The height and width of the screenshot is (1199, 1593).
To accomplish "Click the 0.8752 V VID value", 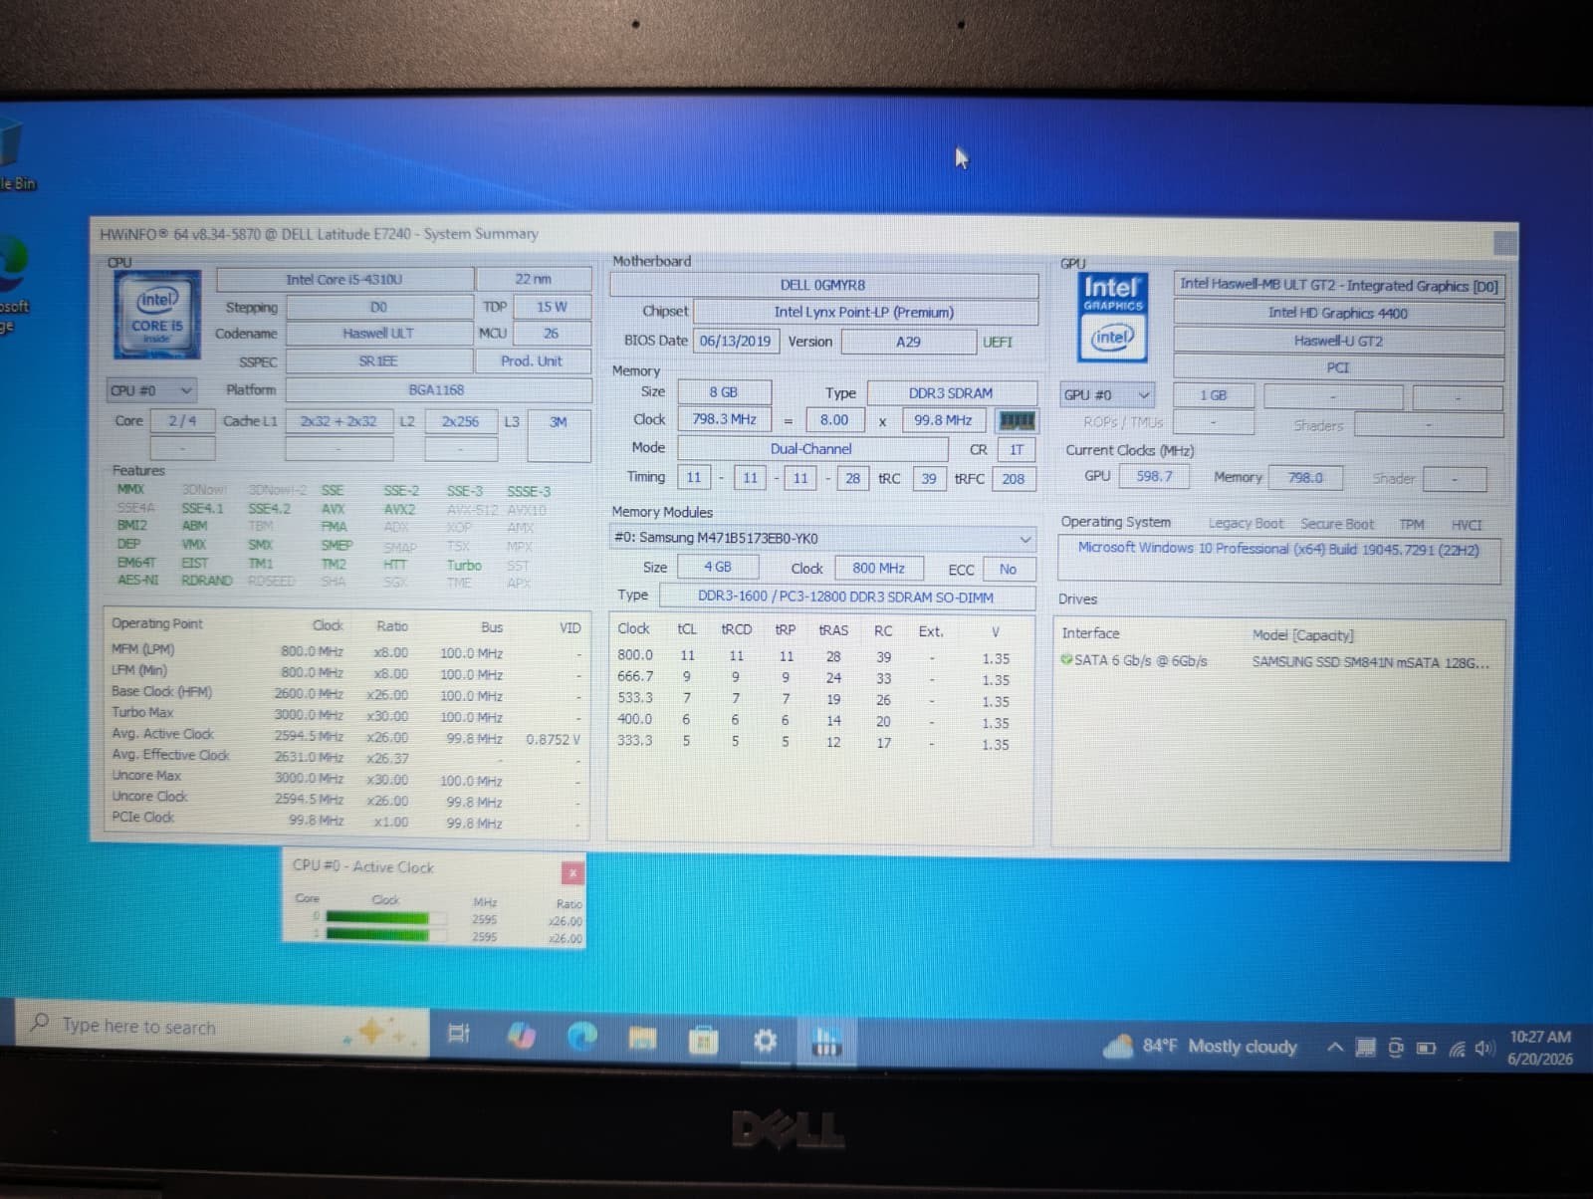I will click(553, 740).
